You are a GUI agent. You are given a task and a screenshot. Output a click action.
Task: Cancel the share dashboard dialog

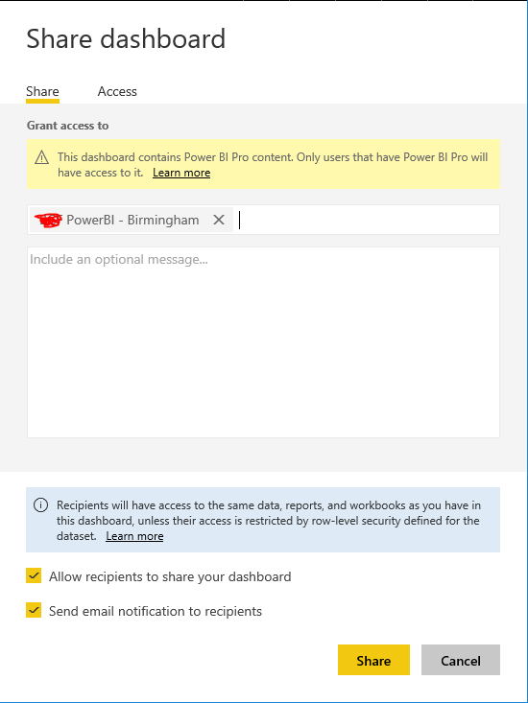[461, 660]
